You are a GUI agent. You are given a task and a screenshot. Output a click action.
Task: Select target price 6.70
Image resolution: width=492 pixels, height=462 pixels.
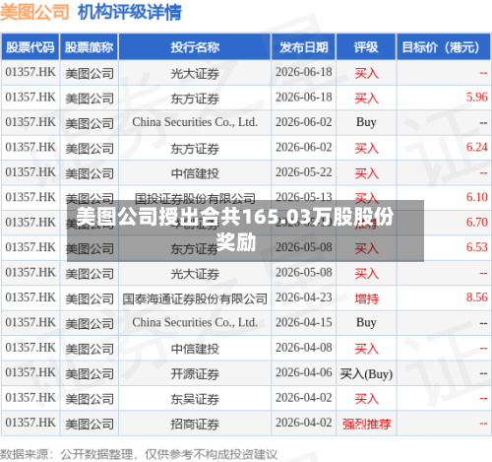[x=477, y=223]
